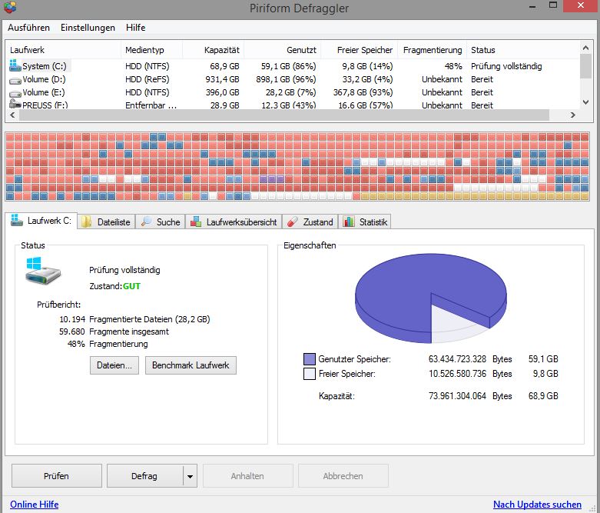
Task: Click the PREUSS (F:) removable drive icon
Action: (15, 104)
